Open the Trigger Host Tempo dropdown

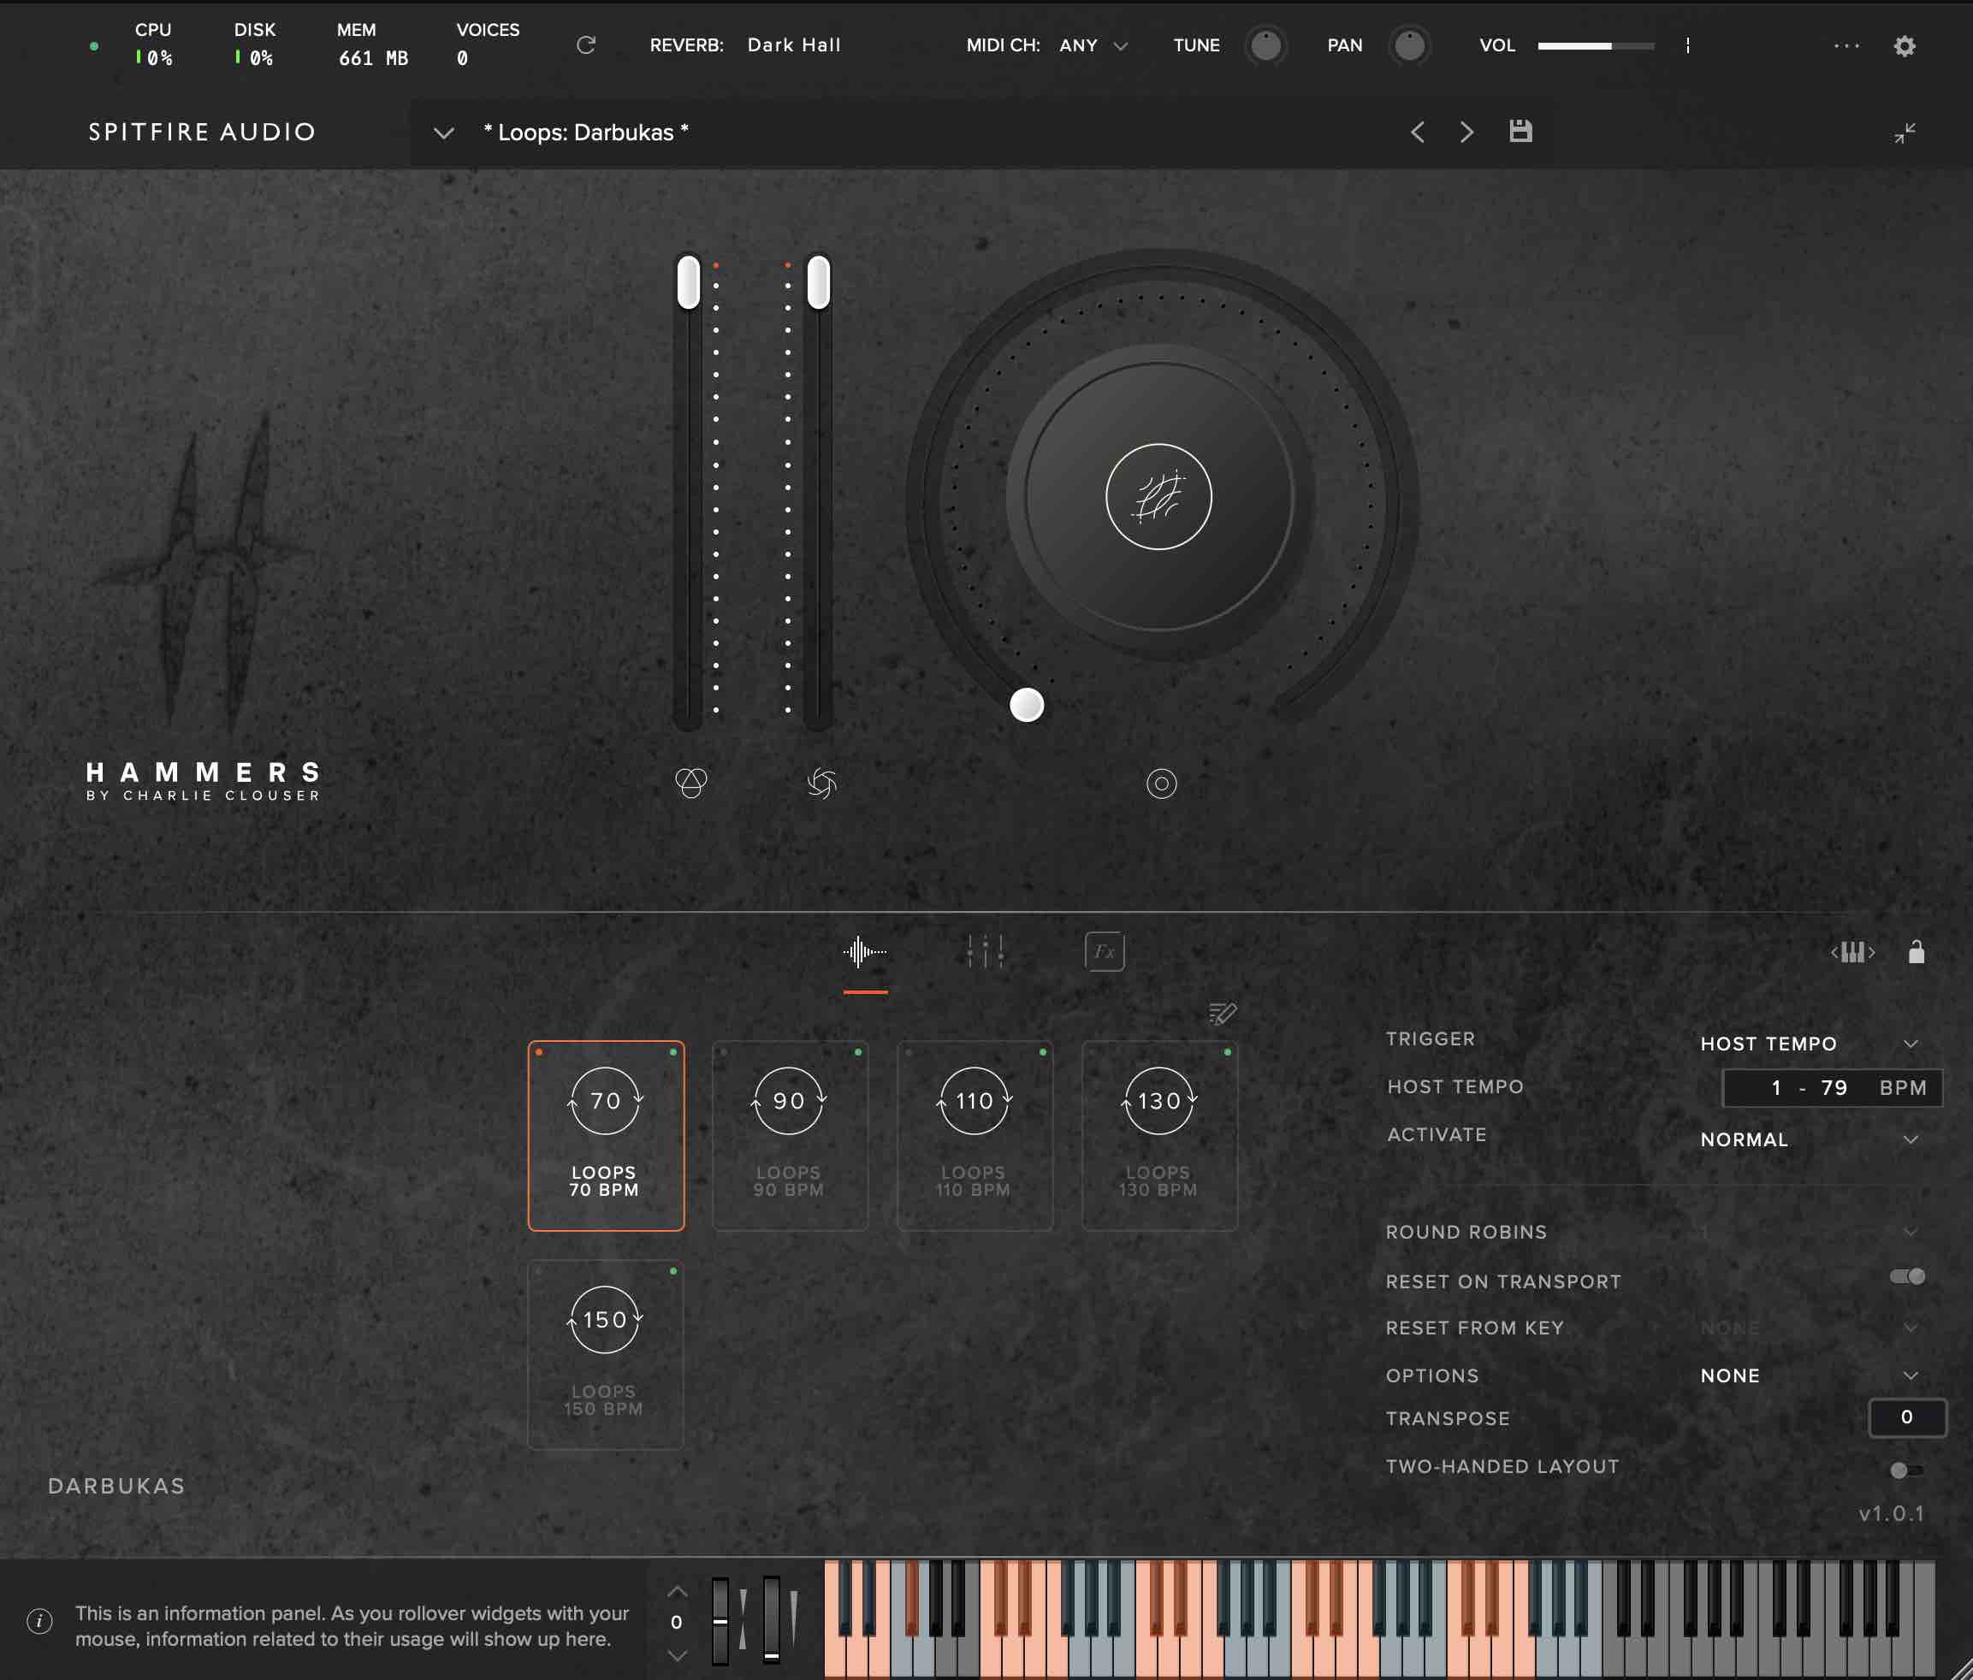coord(1810,1044)
